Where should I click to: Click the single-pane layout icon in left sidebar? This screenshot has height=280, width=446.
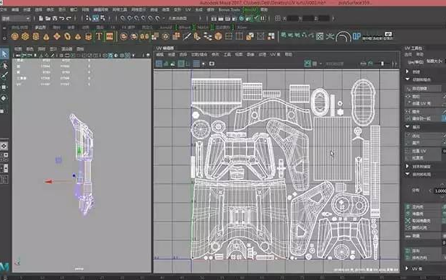4,146
